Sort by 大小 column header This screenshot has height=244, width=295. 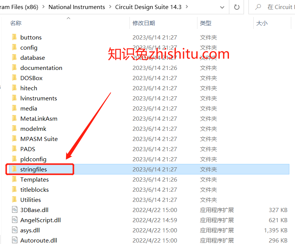point(262,23)
